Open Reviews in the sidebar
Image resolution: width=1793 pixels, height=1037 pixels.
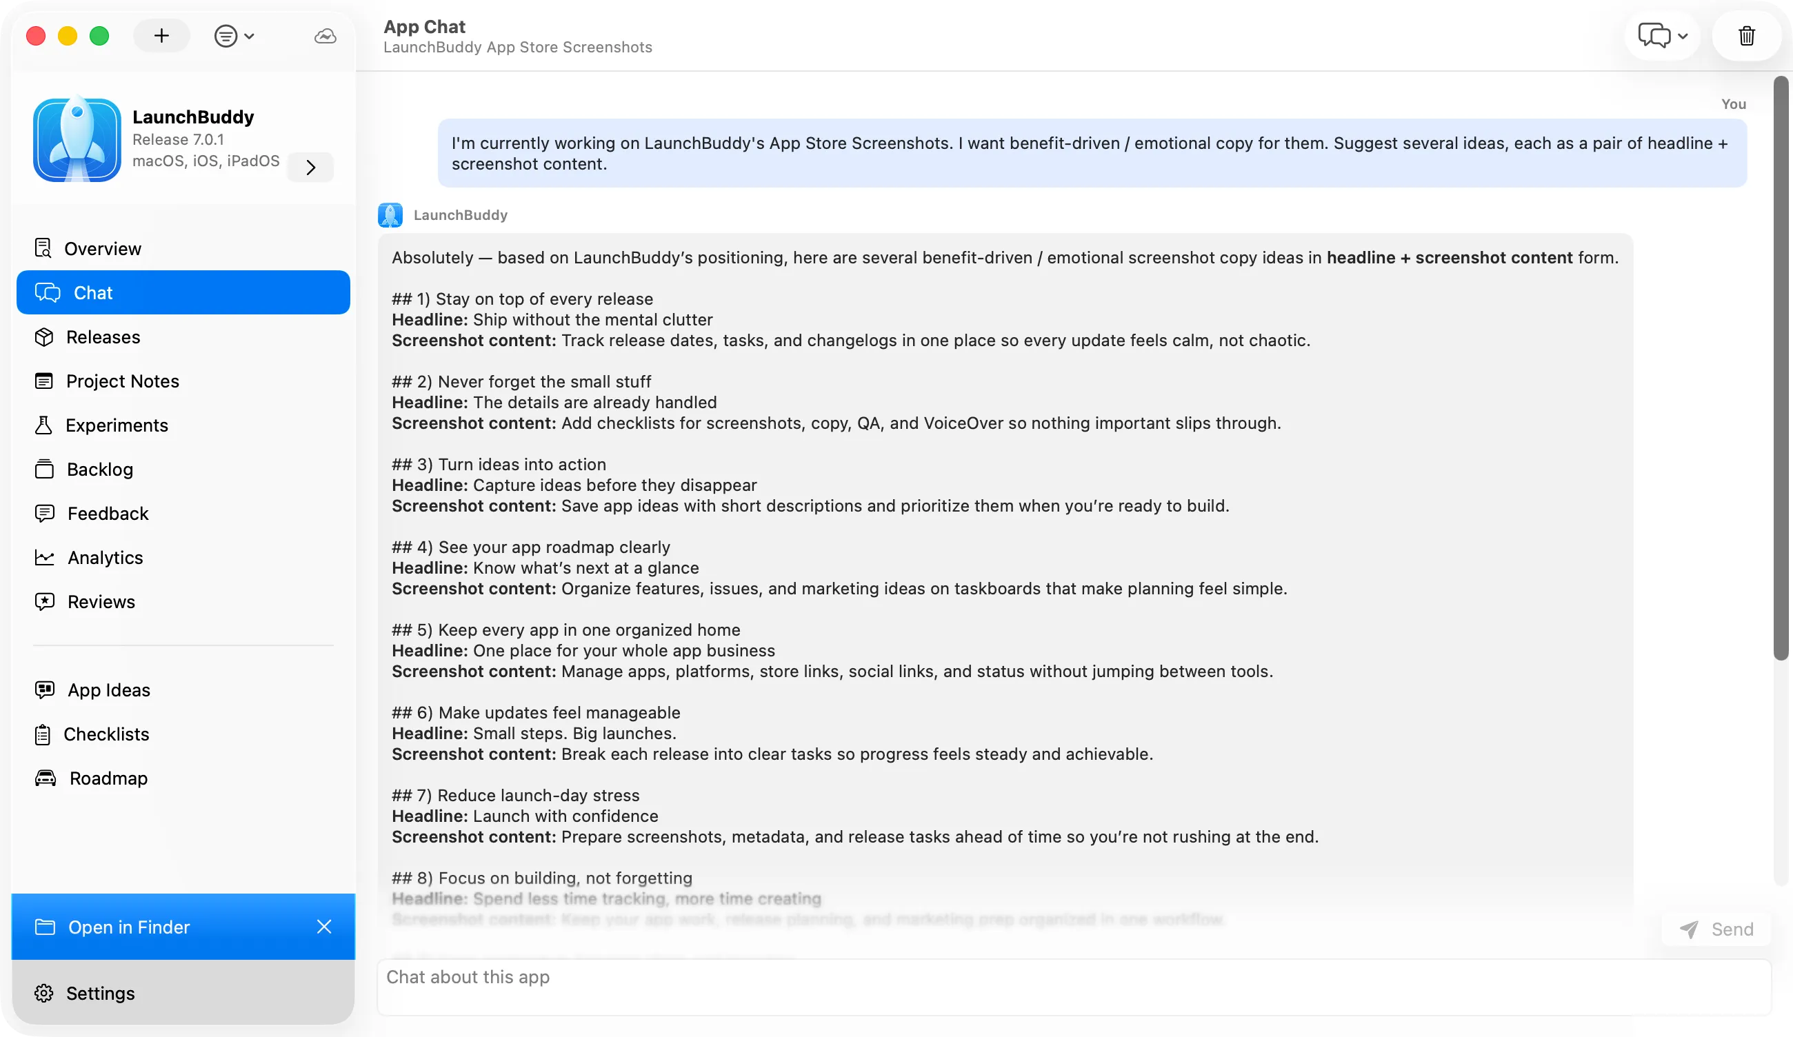[x=183, y=601]
